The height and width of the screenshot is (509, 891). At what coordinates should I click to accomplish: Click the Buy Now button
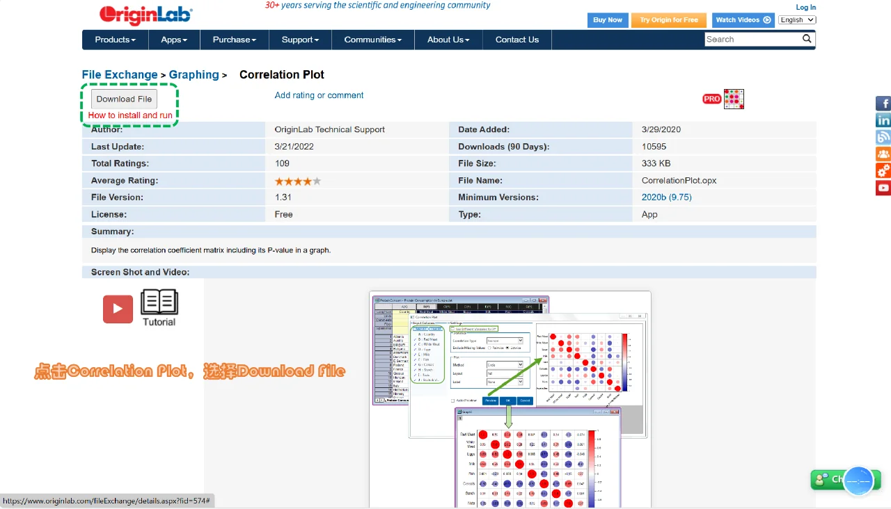(x=608, y=20)
